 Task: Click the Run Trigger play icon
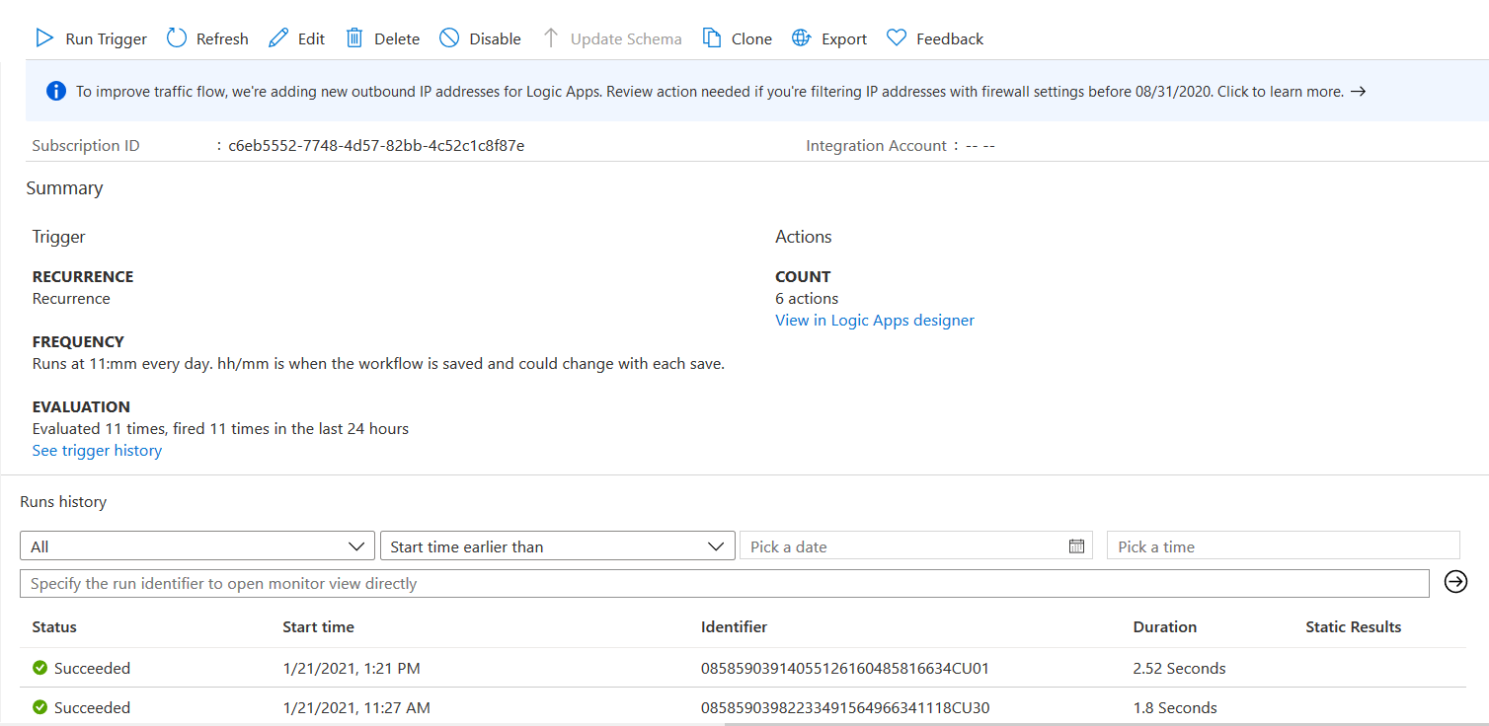44,38
